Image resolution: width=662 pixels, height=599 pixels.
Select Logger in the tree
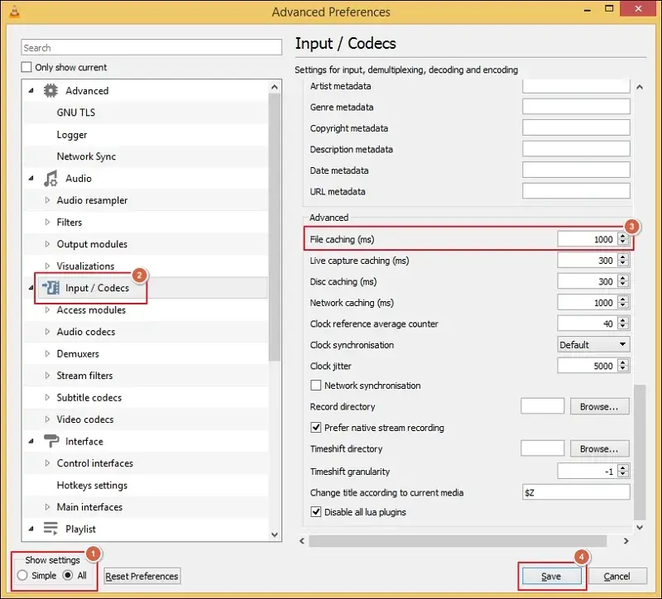pos(72,135)
